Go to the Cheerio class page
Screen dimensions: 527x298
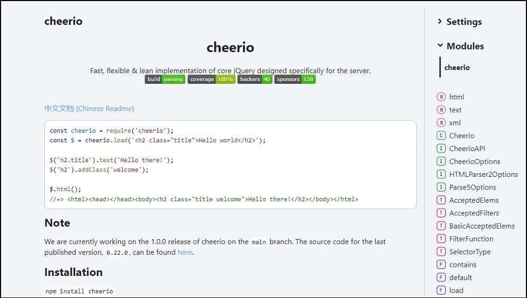[x=462, y=136]
